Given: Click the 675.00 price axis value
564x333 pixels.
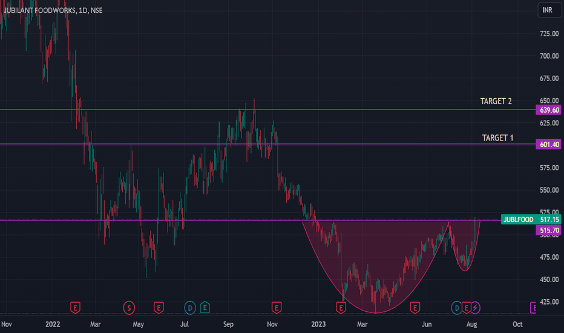Looking at the screenshot, I should click(x=549, y=78).
